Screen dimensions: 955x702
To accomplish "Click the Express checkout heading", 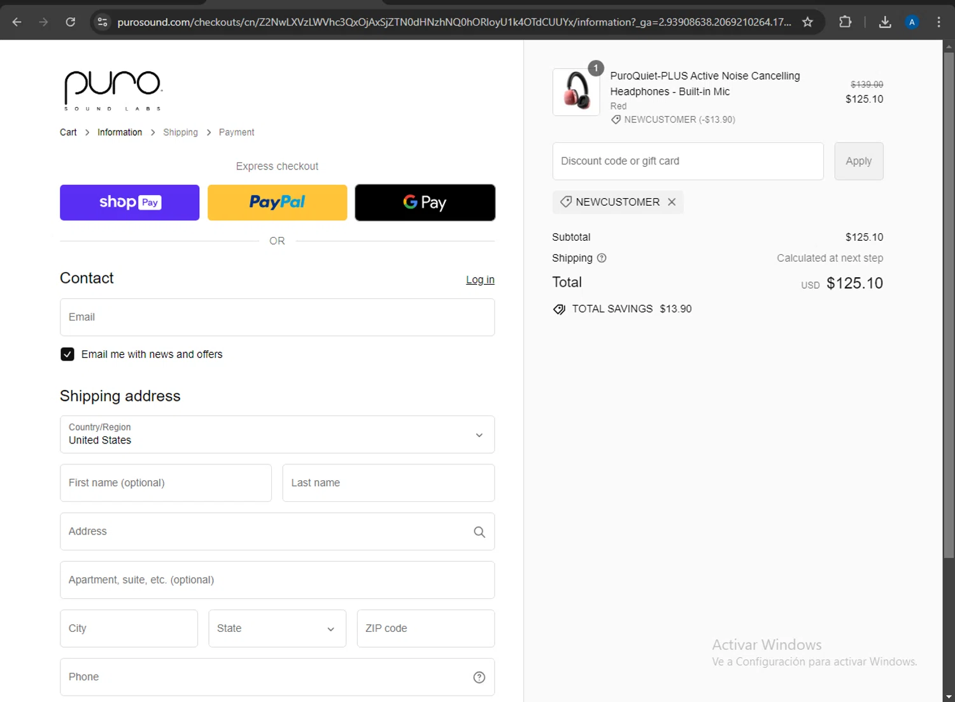I will (x=277, y=166).
